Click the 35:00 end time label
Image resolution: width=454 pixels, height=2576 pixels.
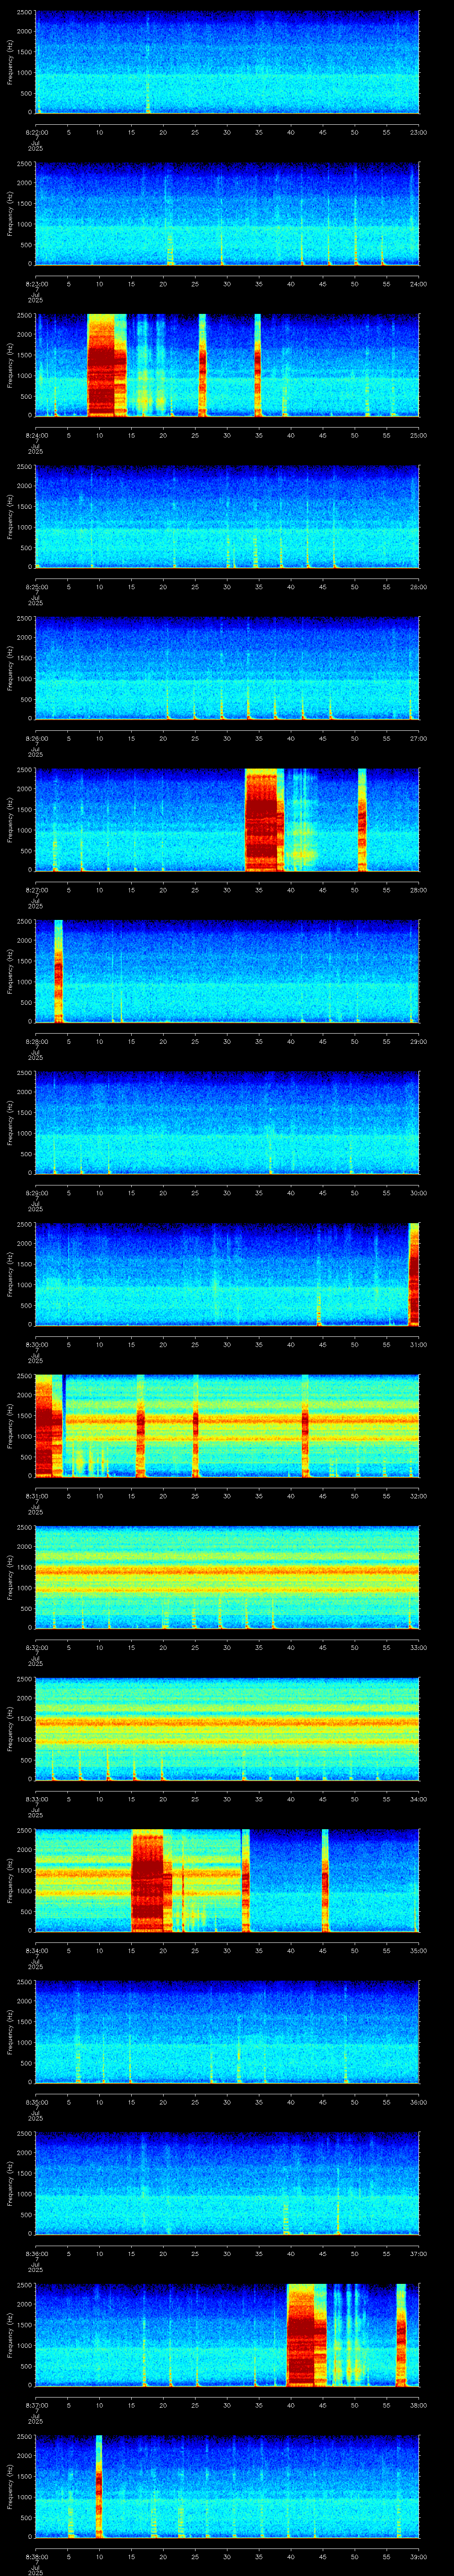pyautogui.click(x=418, y=1950)
